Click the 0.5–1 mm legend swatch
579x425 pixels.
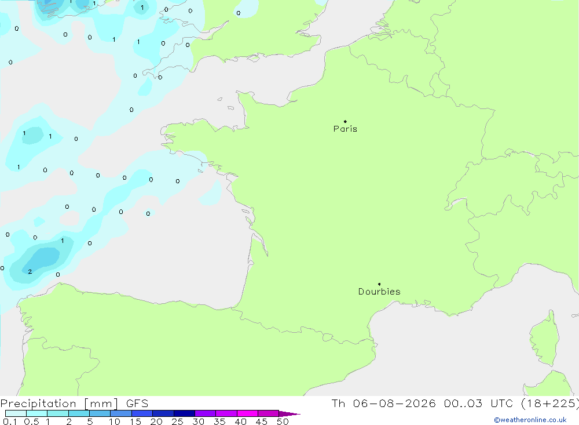[x=36, y=413]
